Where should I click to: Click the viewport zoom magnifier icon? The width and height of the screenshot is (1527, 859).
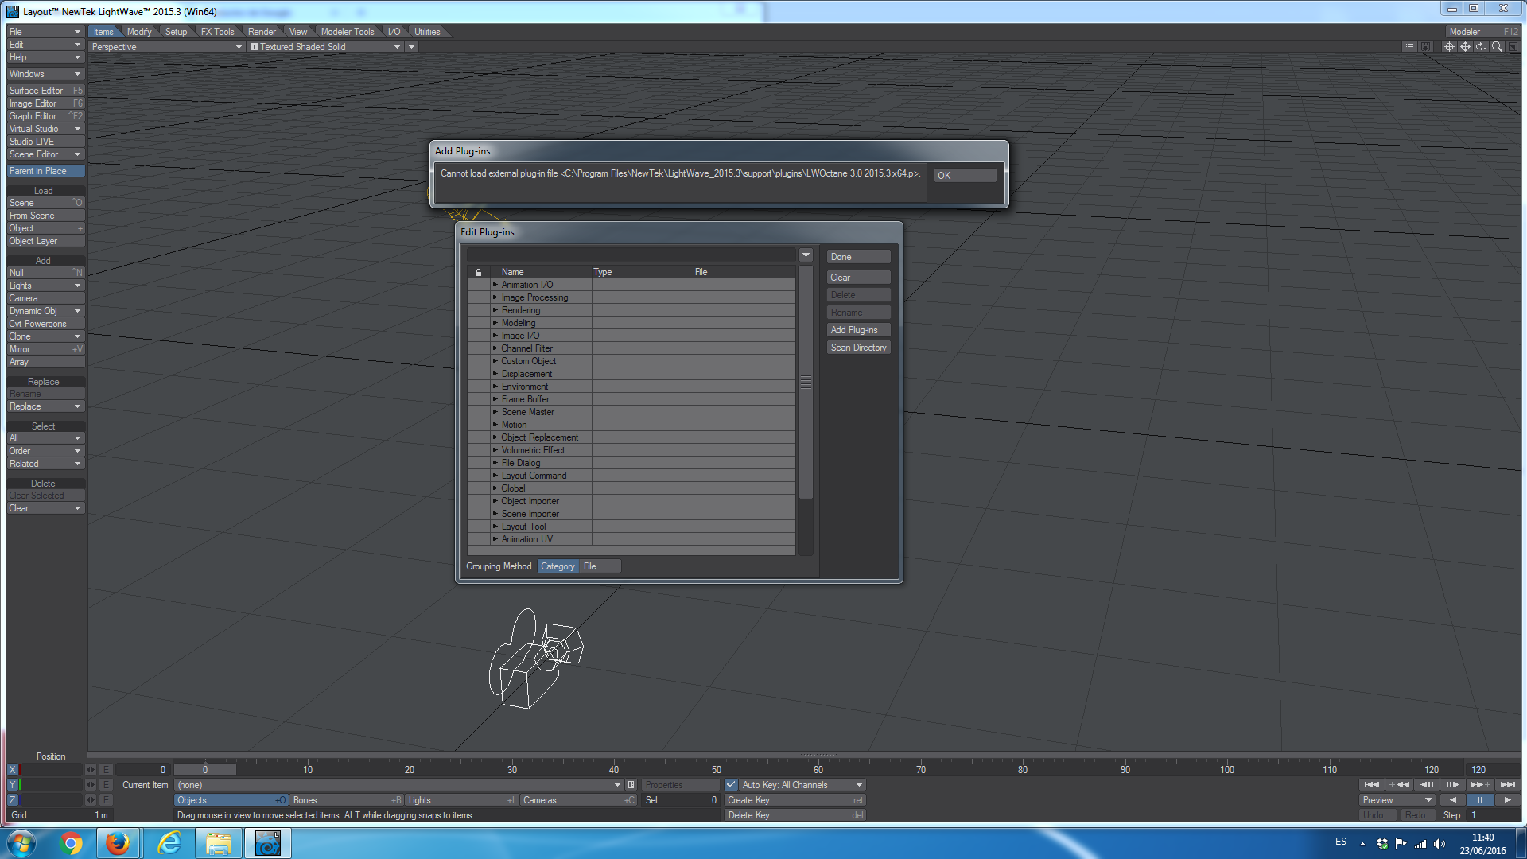click(x=1497, y=47)
